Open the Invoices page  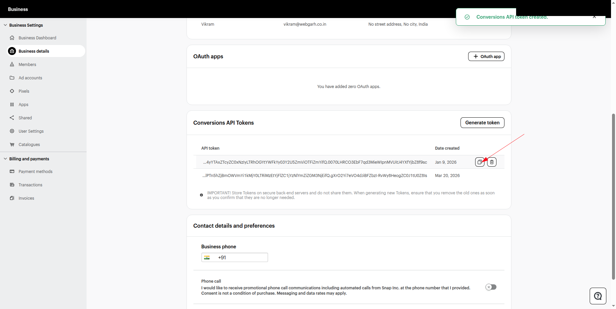click(26, 198)
